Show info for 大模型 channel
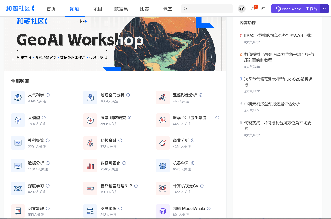 [x=44, y=118]
